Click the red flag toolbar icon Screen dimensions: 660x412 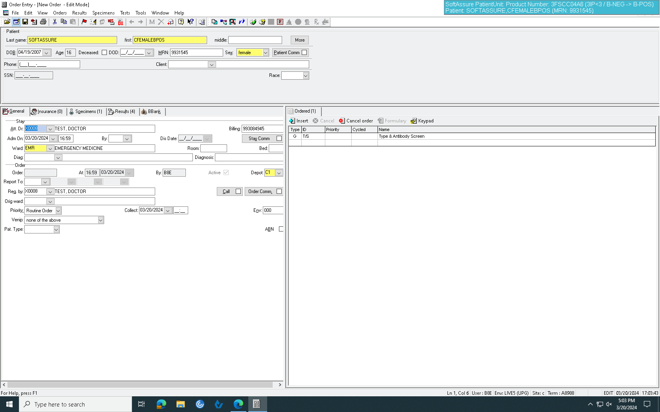pos(84,22)
